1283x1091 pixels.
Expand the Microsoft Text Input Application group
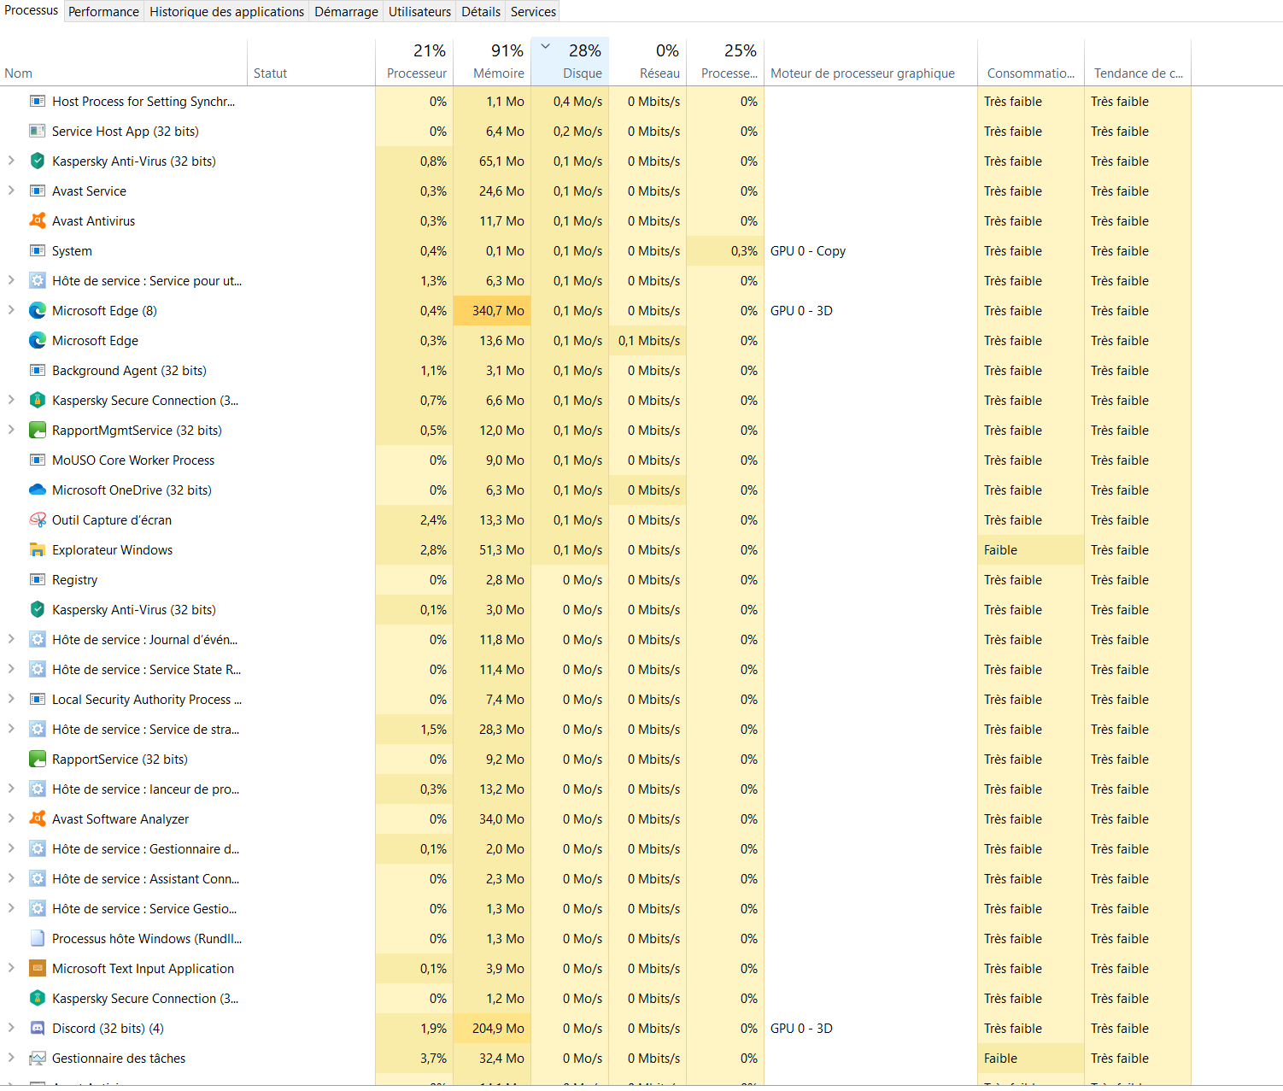click(x=11, y=967)
